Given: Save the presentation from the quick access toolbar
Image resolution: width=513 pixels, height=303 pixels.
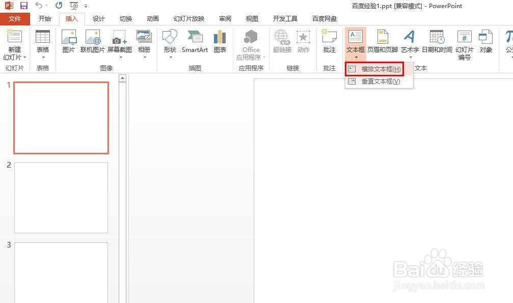Looking at the screenshot, I should 24,6.
